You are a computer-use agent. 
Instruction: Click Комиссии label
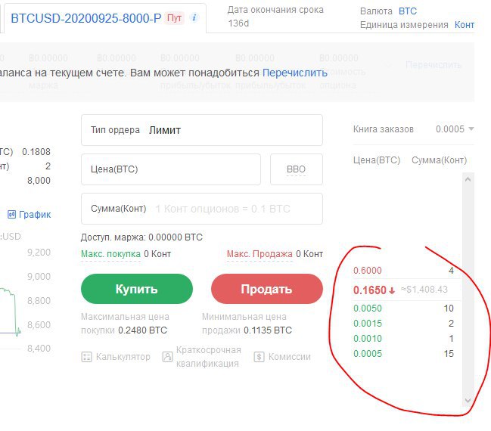[289, 357]
